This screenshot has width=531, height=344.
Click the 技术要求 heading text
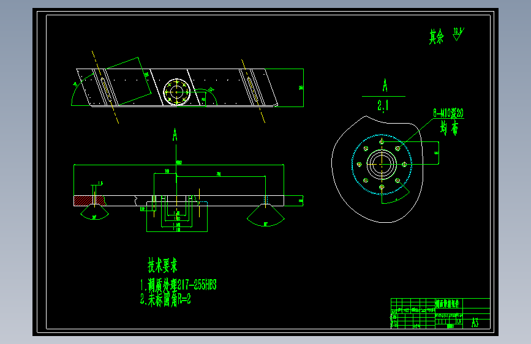[162, 265]
